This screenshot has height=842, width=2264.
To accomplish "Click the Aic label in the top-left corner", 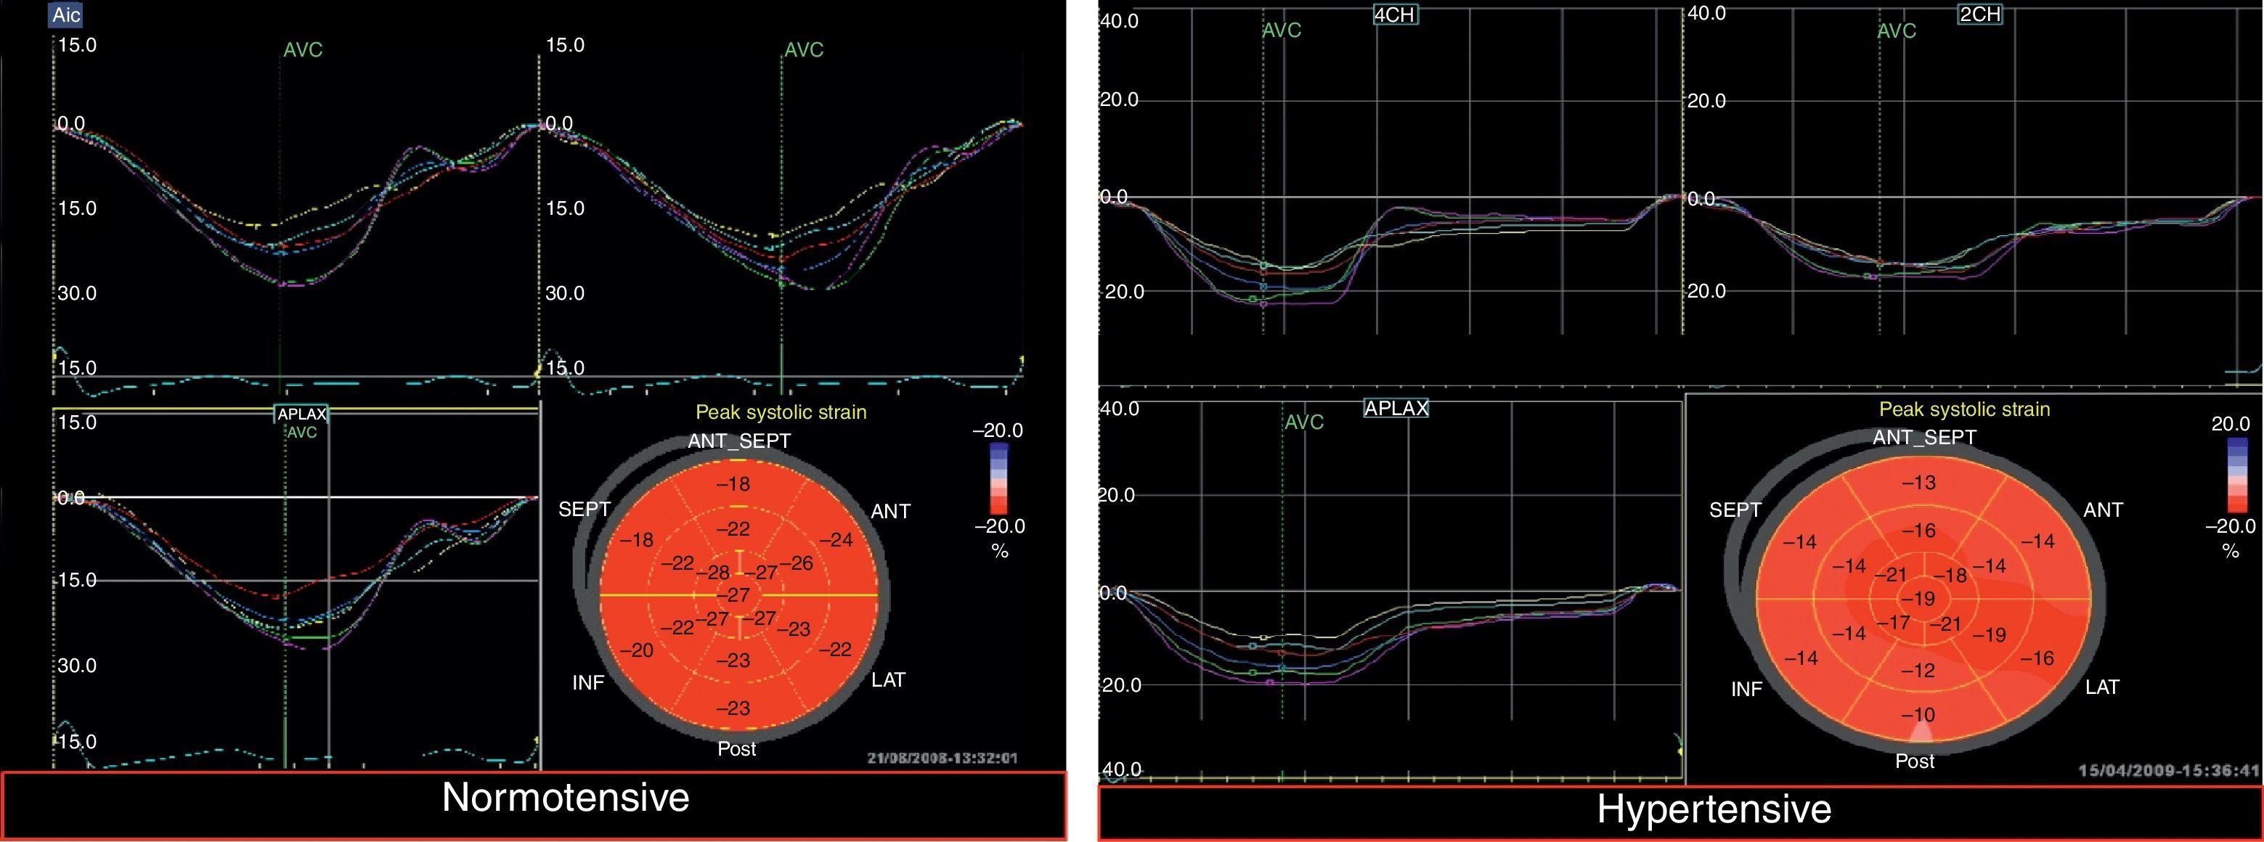I will pos(67,16).
